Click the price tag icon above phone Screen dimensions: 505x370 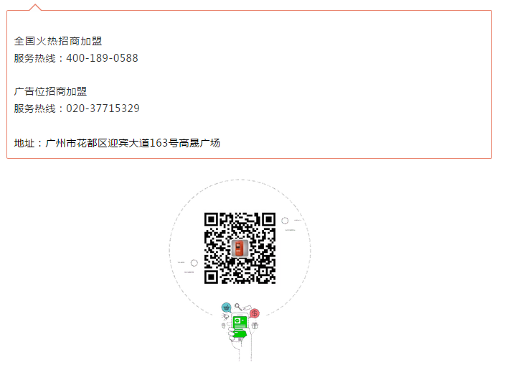pos(247,307)
